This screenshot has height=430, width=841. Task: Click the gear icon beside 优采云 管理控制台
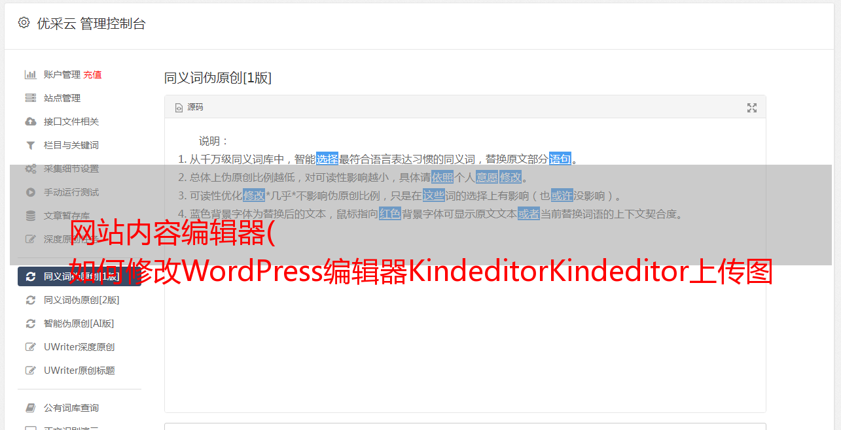pyautogui.click(x=24, y=23)
